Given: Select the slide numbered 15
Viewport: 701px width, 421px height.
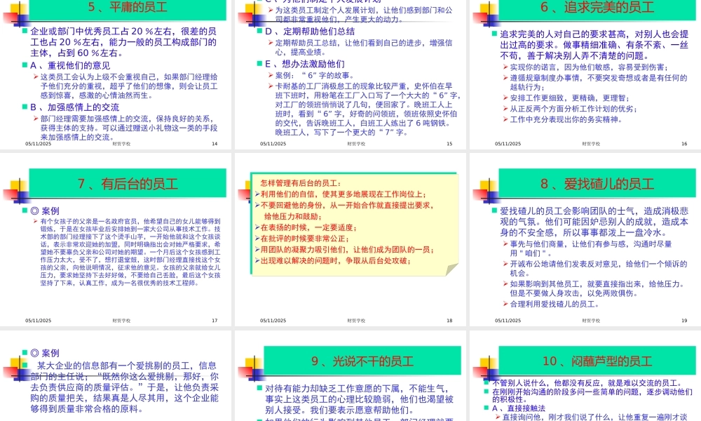Looking at the screenshot, I should (350, 74).
